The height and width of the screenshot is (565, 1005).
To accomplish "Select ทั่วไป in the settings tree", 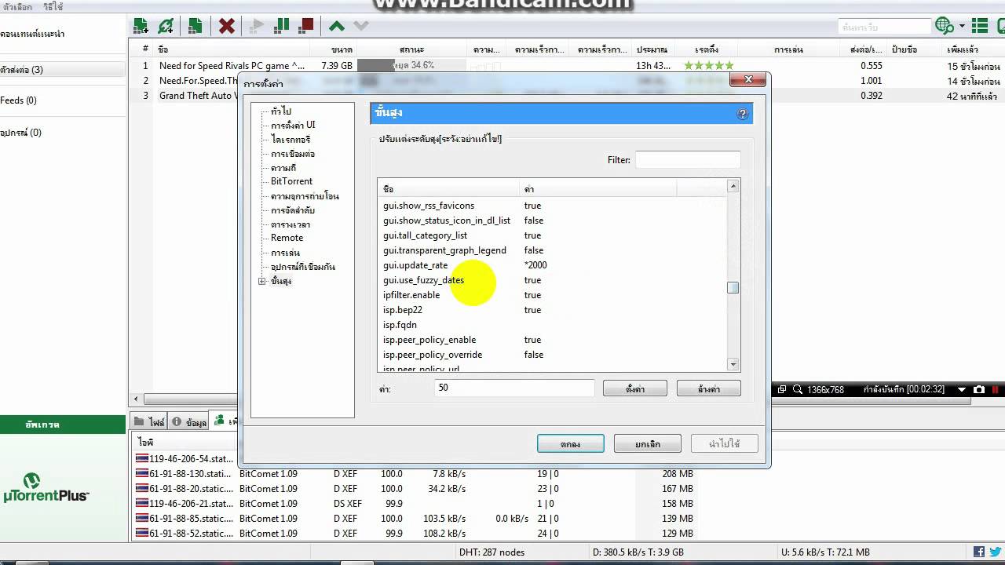I will [x=280, y=111].
